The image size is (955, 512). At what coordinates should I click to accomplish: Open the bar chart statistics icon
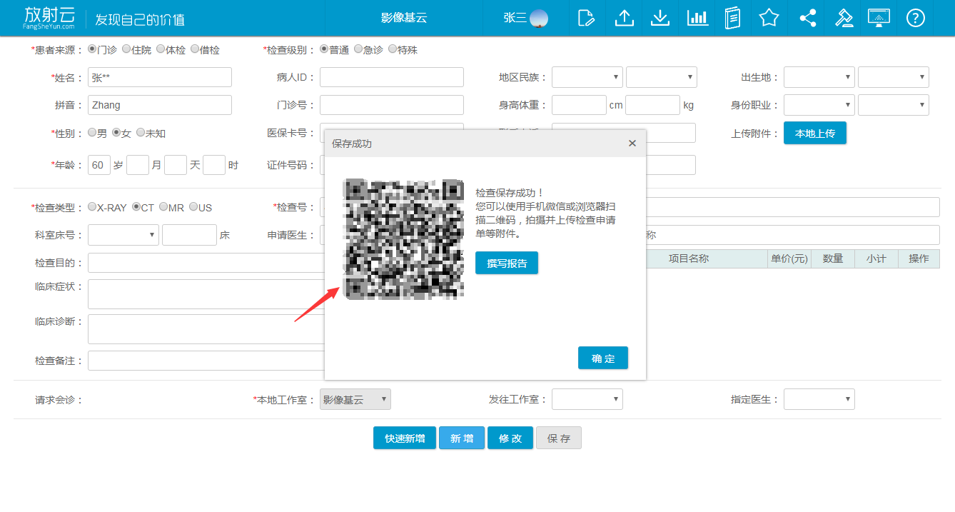697,18
